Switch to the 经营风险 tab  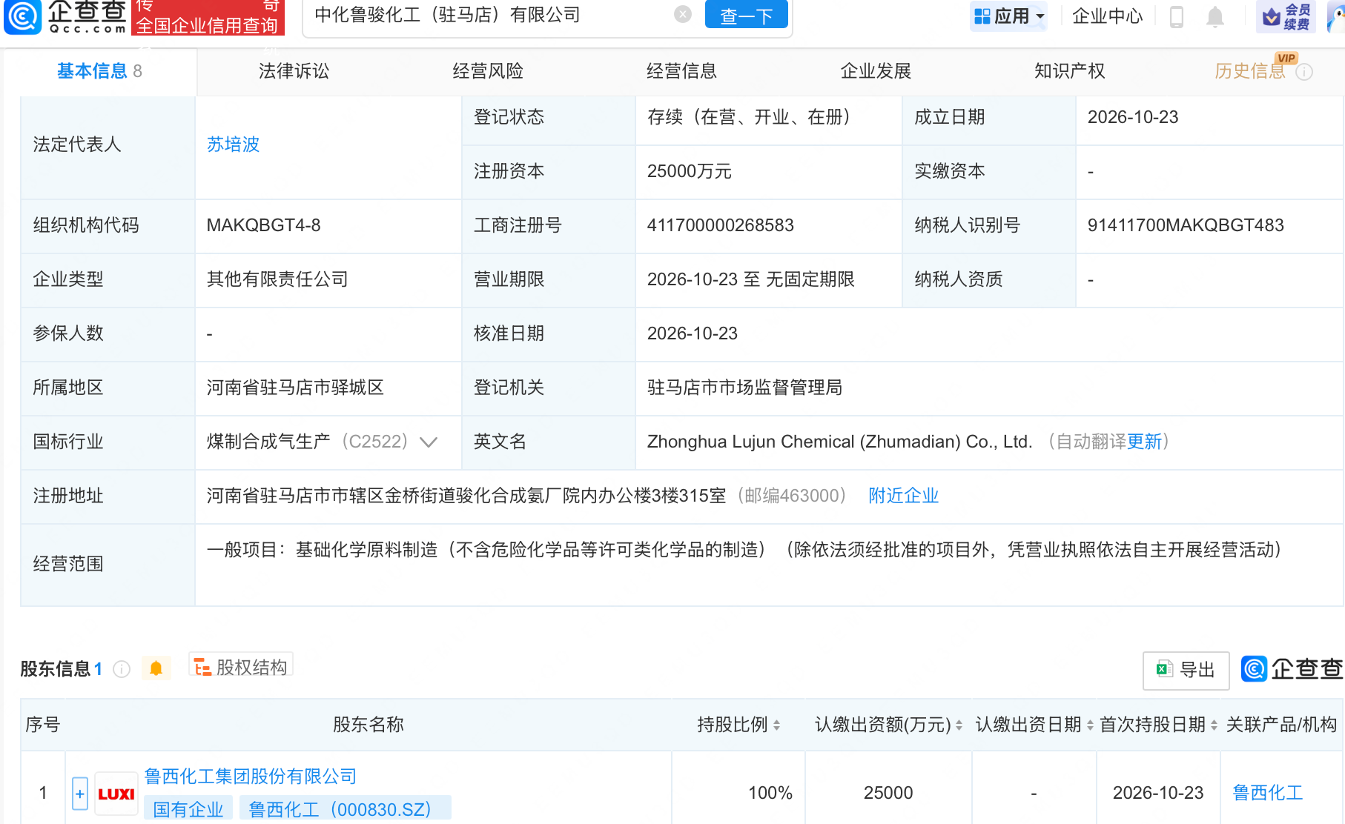pos(488,71)
